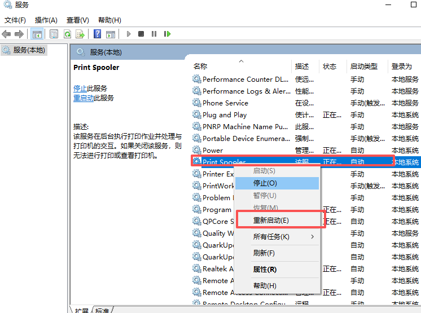Open the 文件(F) menu
The image size is (421, 313).
point(15,20)
